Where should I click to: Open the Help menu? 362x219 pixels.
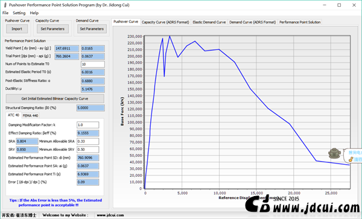[x=34, y=13]
